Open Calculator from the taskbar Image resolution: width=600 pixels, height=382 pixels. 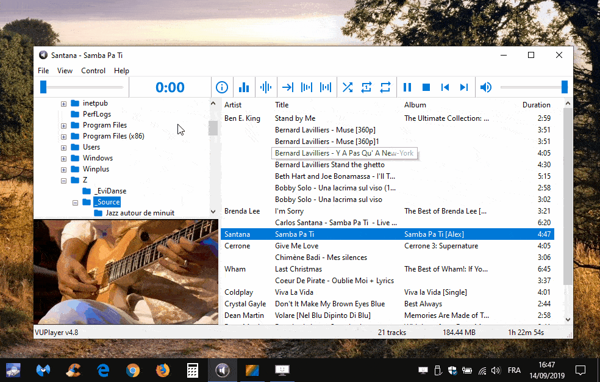click(193, 370)
